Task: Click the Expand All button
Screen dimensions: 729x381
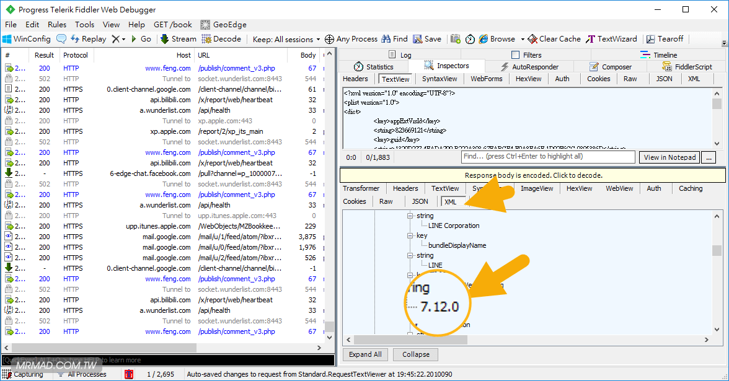Action: (x=365, y=354)
